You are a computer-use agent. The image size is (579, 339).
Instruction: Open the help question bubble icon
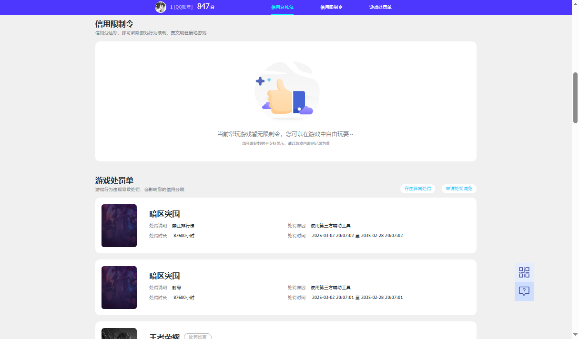(524, 291)
